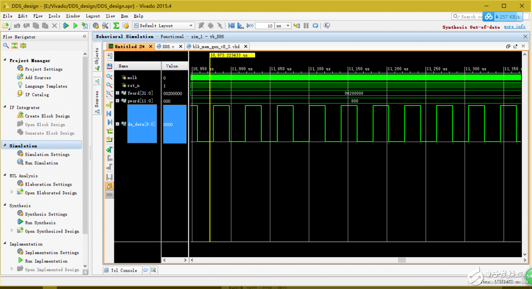Run Behavioral Simulation from the toolbar
Viewport: 532px width, 289px height.
point(75,25)
